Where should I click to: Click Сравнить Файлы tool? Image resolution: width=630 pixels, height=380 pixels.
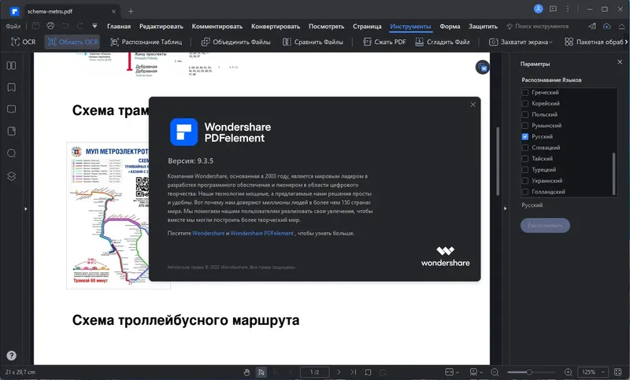313,42
